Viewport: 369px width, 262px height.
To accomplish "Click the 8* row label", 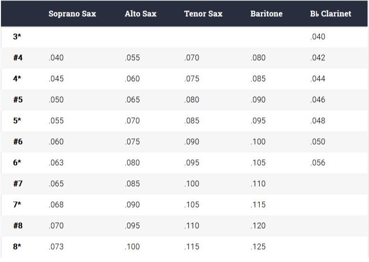I will pos(17,247).
